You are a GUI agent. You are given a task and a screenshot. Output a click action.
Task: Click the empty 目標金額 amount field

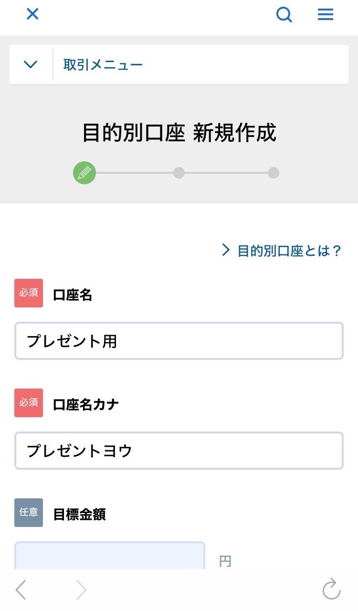point(110,556)
